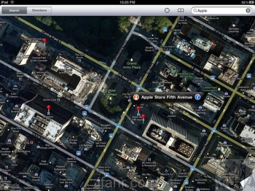The width and height of the screenshot is (255, 191).
Task: Tap the subway M station icon
Action: [167, 53]
